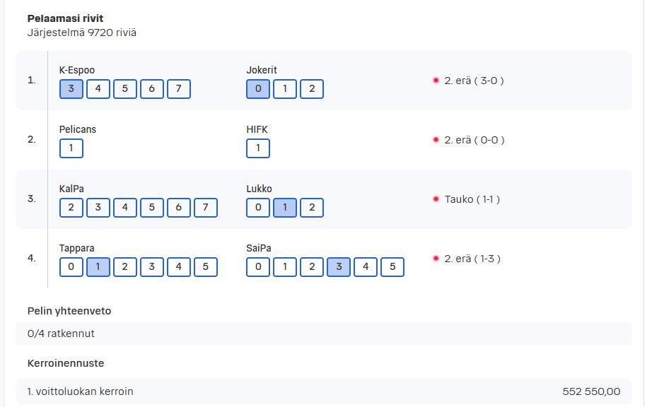Screen dimensions: 664x407
Task: Click the Tappara–SaiPa 2. erä status dot
Action: 436,258
